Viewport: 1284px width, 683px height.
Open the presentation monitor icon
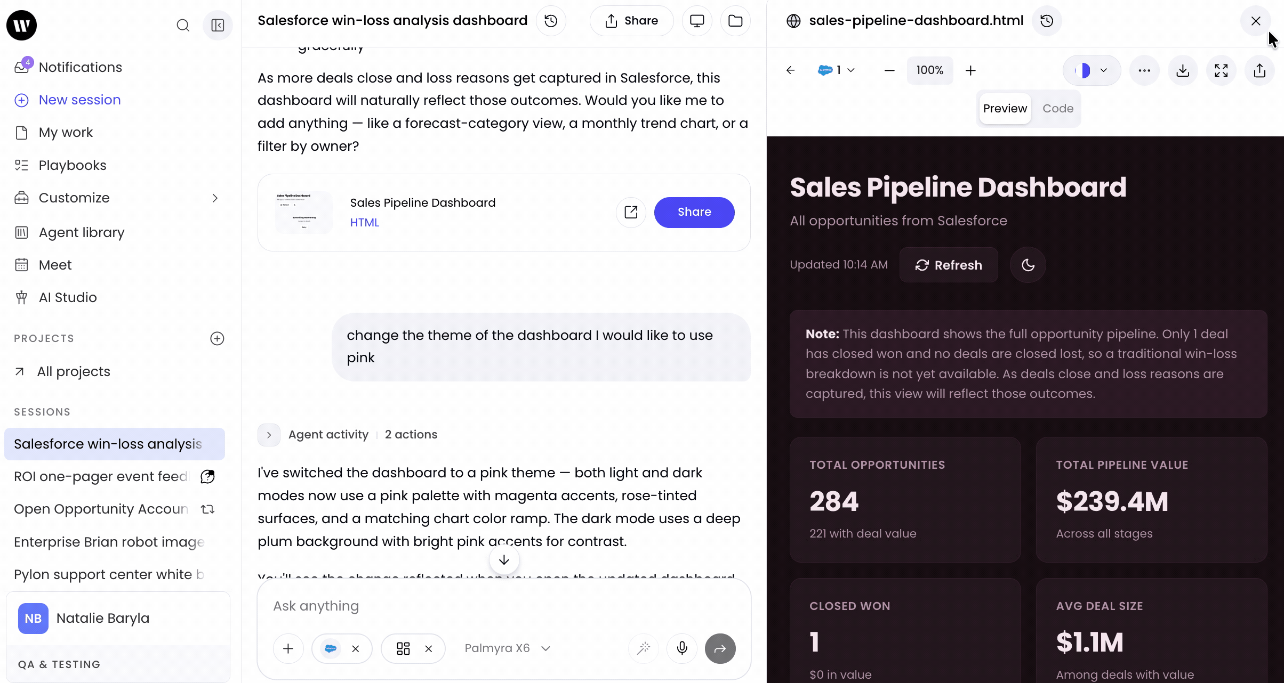(697, 21)
